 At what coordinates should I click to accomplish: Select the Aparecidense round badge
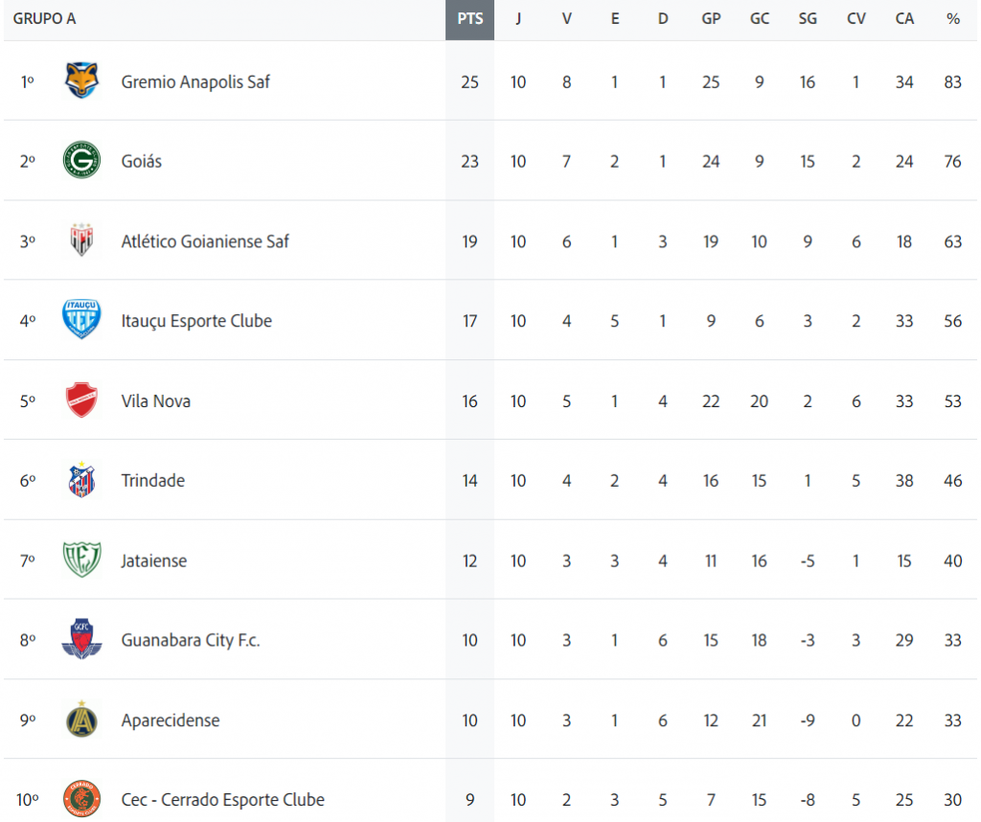81,719
